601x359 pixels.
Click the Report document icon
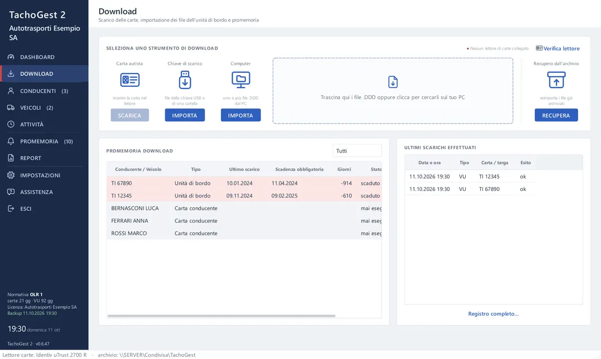pos(11,158)
